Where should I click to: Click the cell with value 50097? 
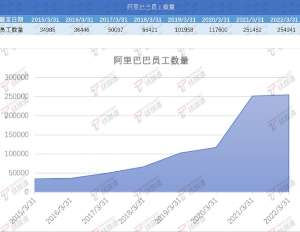[x=116, y=30]
